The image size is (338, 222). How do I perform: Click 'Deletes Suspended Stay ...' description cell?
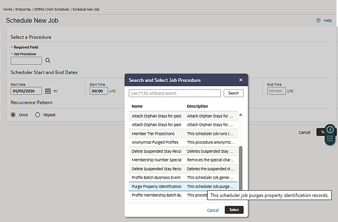[210, 151]
